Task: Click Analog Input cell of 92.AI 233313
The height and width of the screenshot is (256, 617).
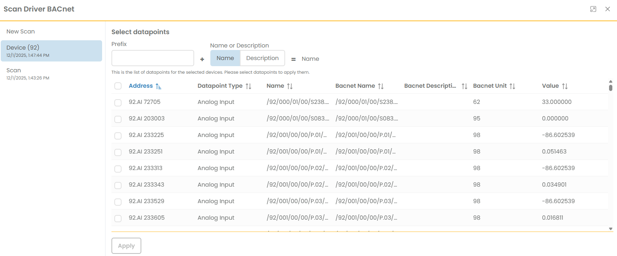Action: pos(216,168)
